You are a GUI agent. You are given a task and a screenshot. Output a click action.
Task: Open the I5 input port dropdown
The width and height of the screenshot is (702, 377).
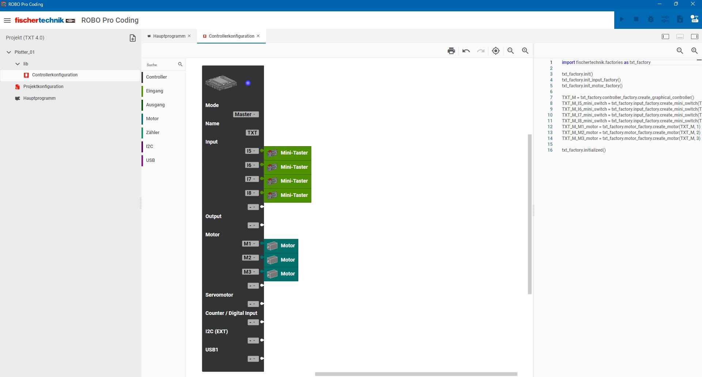[x=252, y=151]
